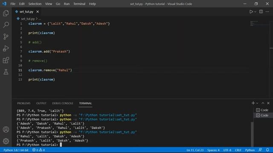Open the Accounts menu icon

[x=6, y=129]
